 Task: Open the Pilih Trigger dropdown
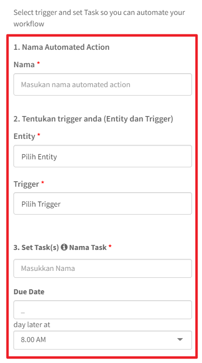click(x=103, y=204)
